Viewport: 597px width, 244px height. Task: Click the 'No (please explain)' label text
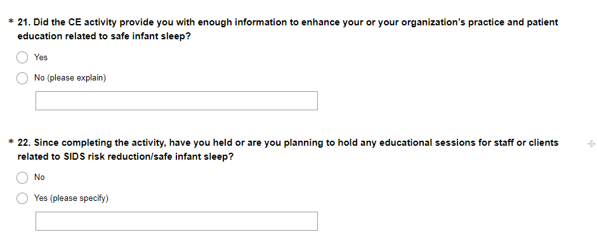point(70,78)
